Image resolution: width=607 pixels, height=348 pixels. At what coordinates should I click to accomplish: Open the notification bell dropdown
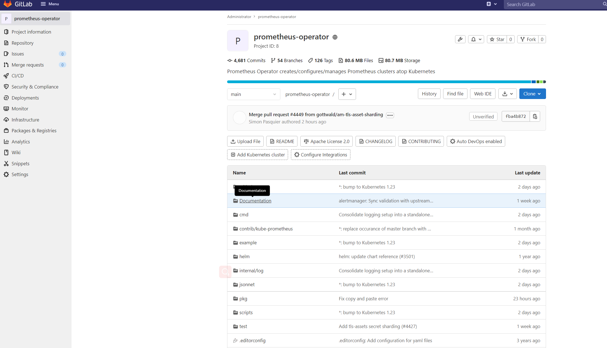pyautogui.click(x=476, y=39)
